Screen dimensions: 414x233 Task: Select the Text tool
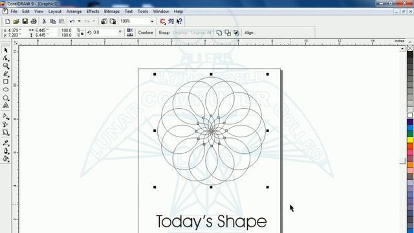(6, 105)
